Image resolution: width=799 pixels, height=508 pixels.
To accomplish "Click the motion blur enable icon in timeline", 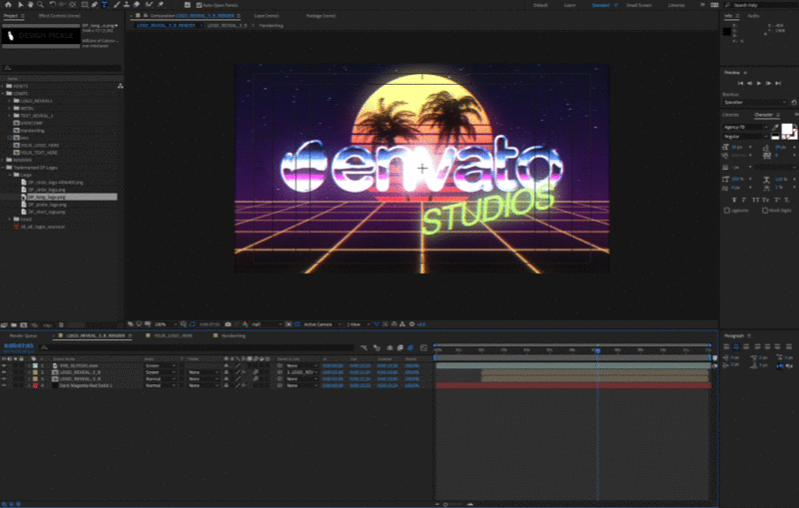I will click(x=410, y=347).
